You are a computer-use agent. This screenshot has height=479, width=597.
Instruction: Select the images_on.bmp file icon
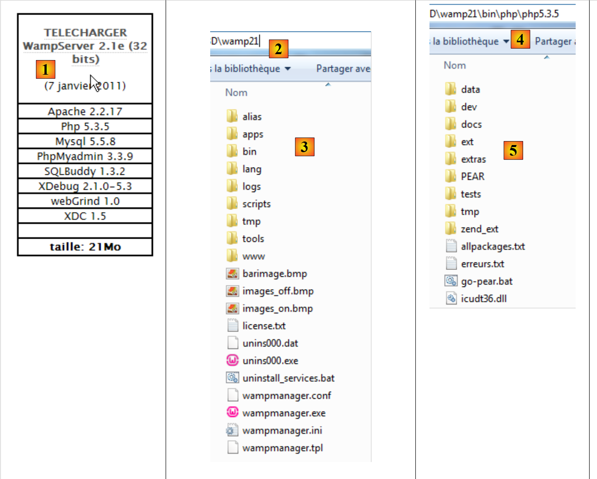click(232, 308)
